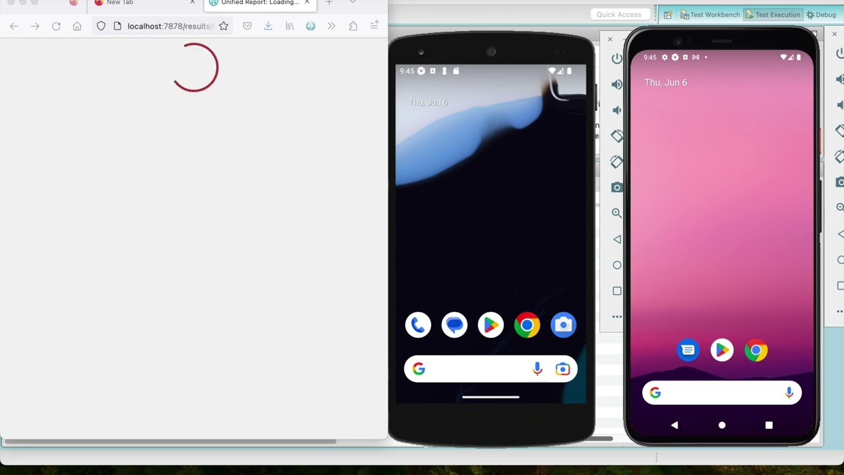
Task: Tap Thu, Jun 6 date on black emulator
Action: [x=428, y=102]
